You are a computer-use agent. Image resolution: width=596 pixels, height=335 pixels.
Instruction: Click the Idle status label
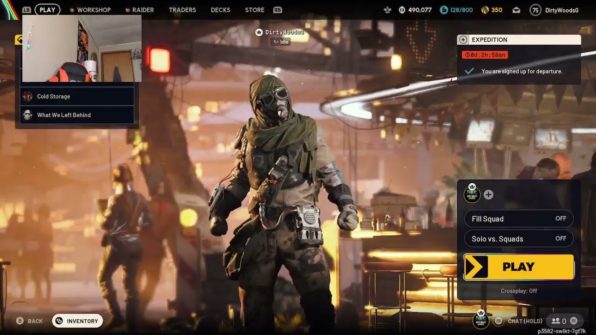click(281, 42)
